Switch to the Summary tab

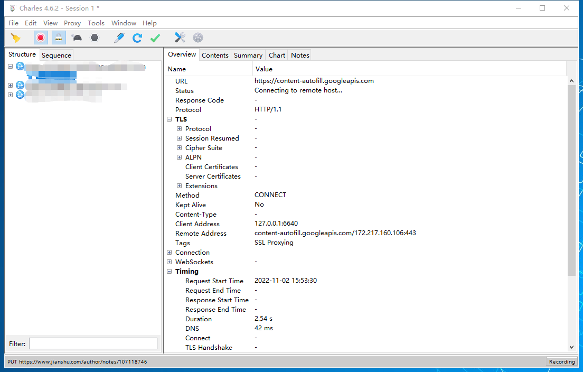coord(248,55)
